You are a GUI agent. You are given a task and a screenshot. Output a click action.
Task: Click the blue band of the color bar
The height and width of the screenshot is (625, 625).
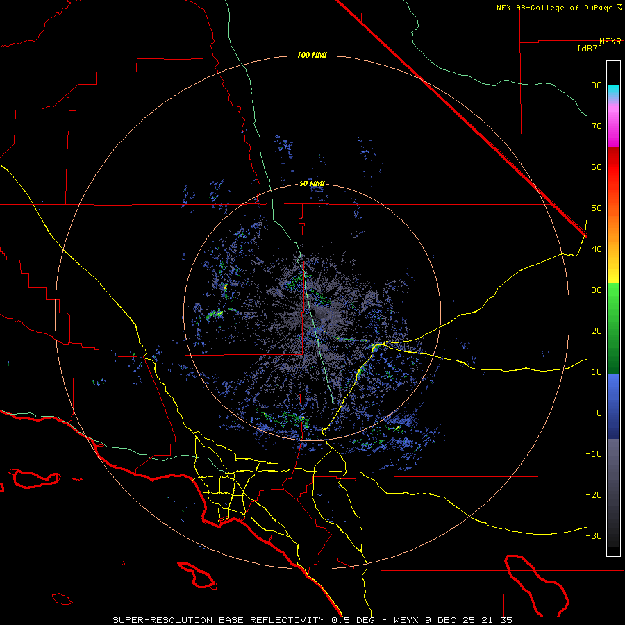point(613,406)
